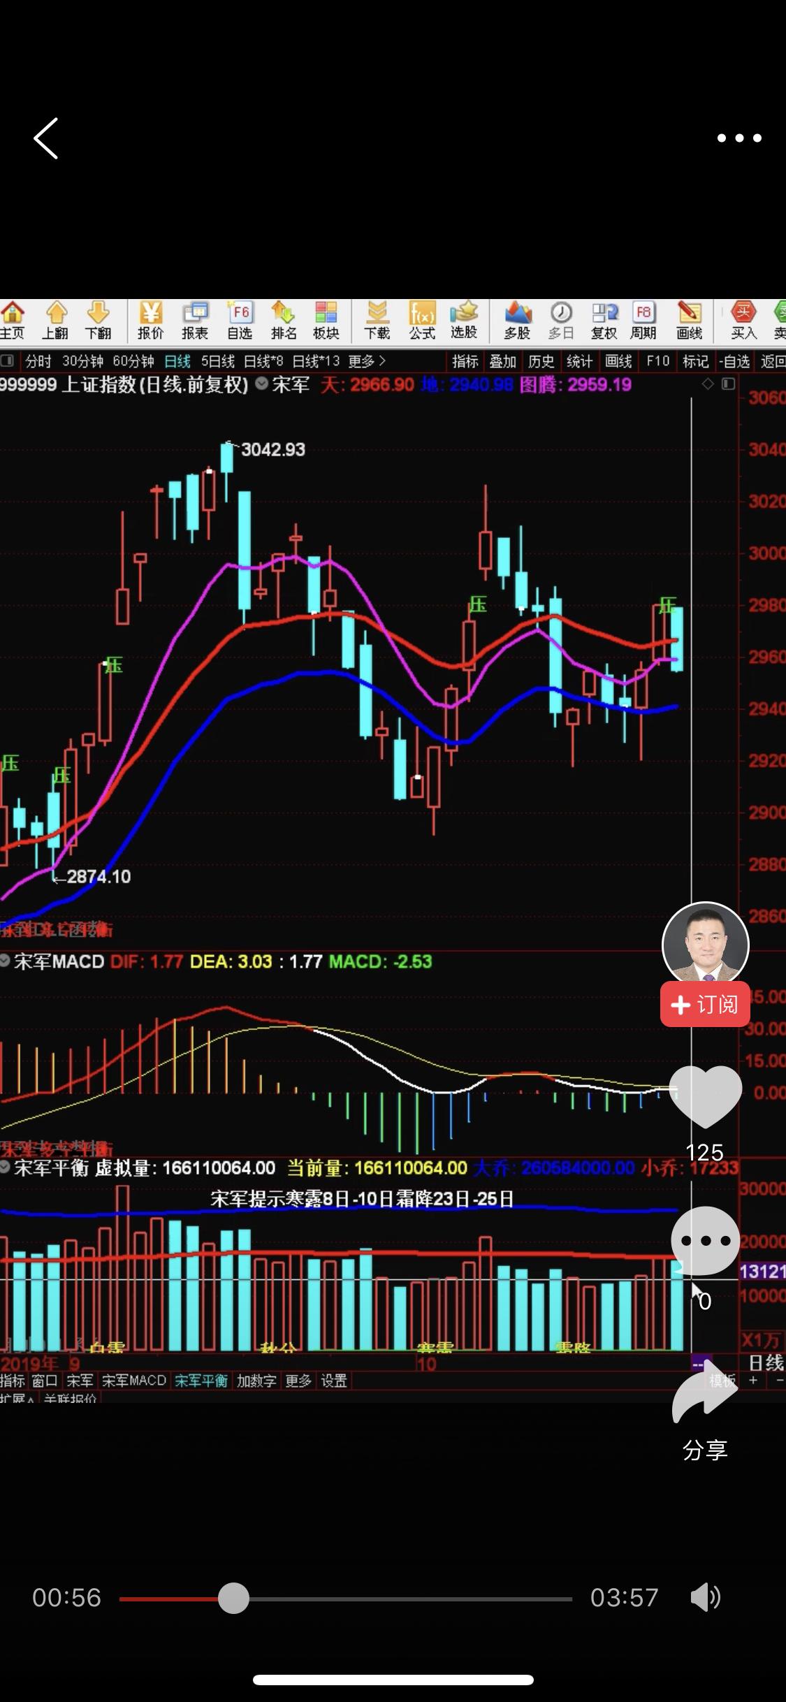Go back with the top-left arrow
This screenshot has width=786, height=1702.
(x=46, y=138)
